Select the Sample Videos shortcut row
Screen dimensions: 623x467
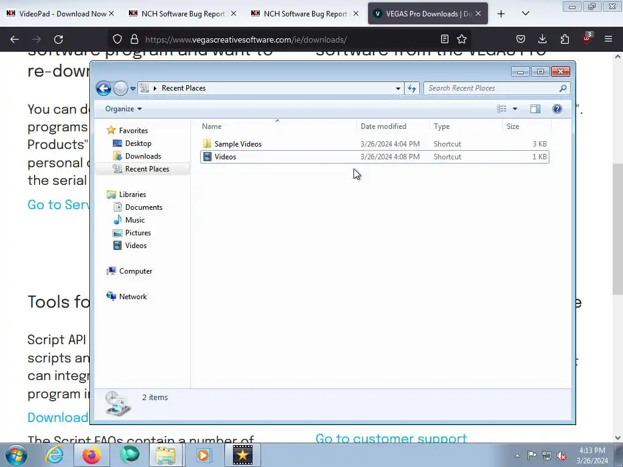(375, 144)
